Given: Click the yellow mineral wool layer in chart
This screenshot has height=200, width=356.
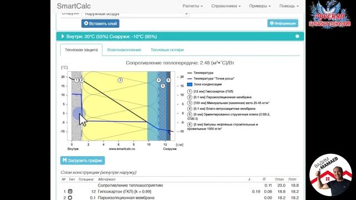Looking at the screenshot, I should click(115, 106).
